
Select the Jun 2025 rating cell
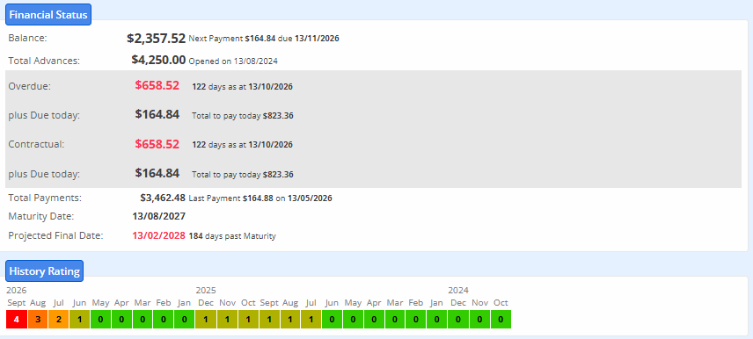tap(333, 320)
